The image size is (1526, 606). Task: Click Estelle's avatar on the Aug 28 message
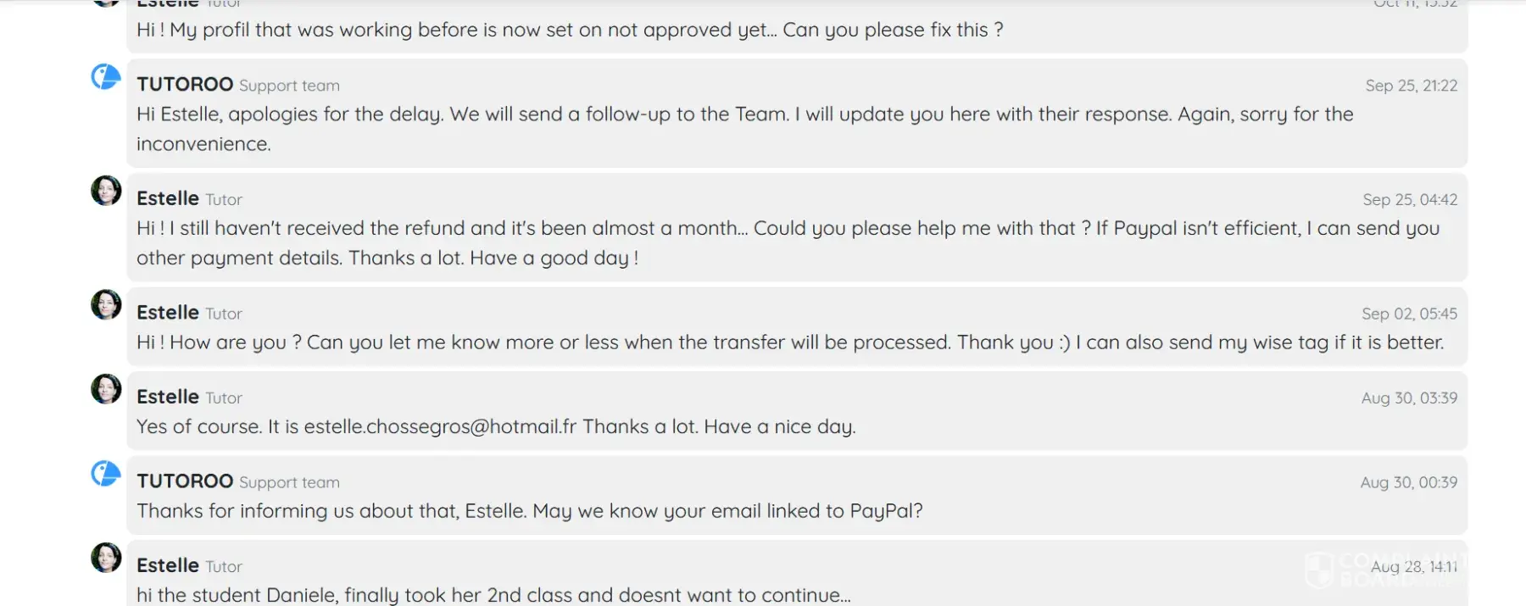(106, 558)
